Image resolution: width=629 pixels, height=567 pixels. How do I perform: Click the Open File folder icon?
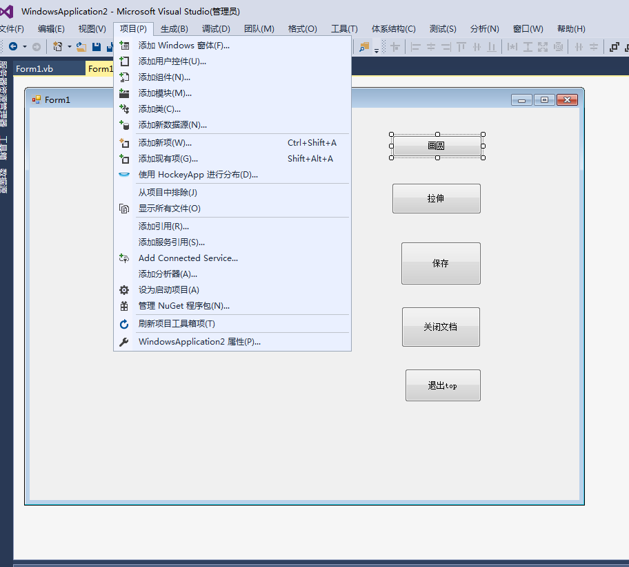[81, 47]
